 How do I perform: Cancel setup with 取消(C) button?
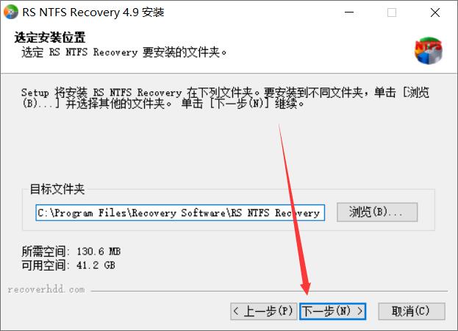click(411, 311)
